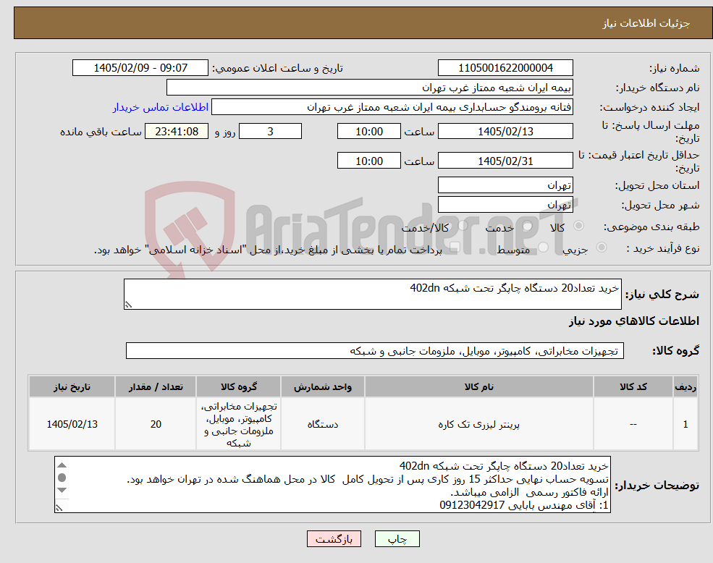The height and width of the screenshot is (563, 713).
Task: Click the buyer notes scrollbar thumb
Action: (62, 478)
